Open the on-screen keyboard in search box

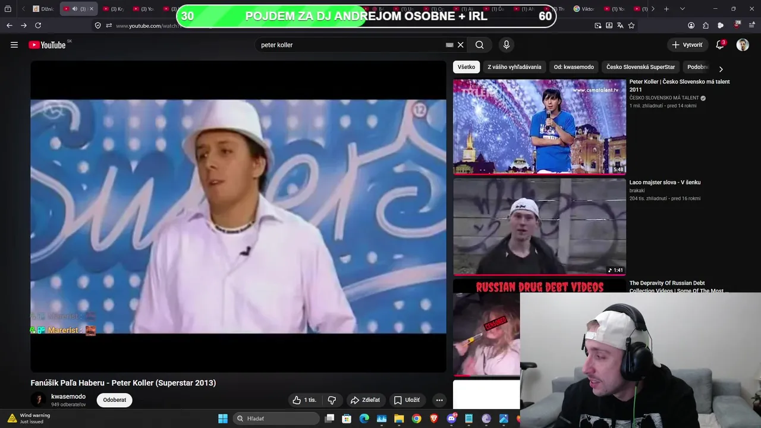point(449,45)
